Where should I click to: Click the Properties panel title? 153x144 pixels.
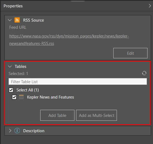(13, 6)
